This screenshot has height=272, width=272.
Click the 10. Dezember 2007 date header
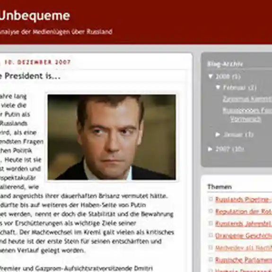click(x=37, y=62)
